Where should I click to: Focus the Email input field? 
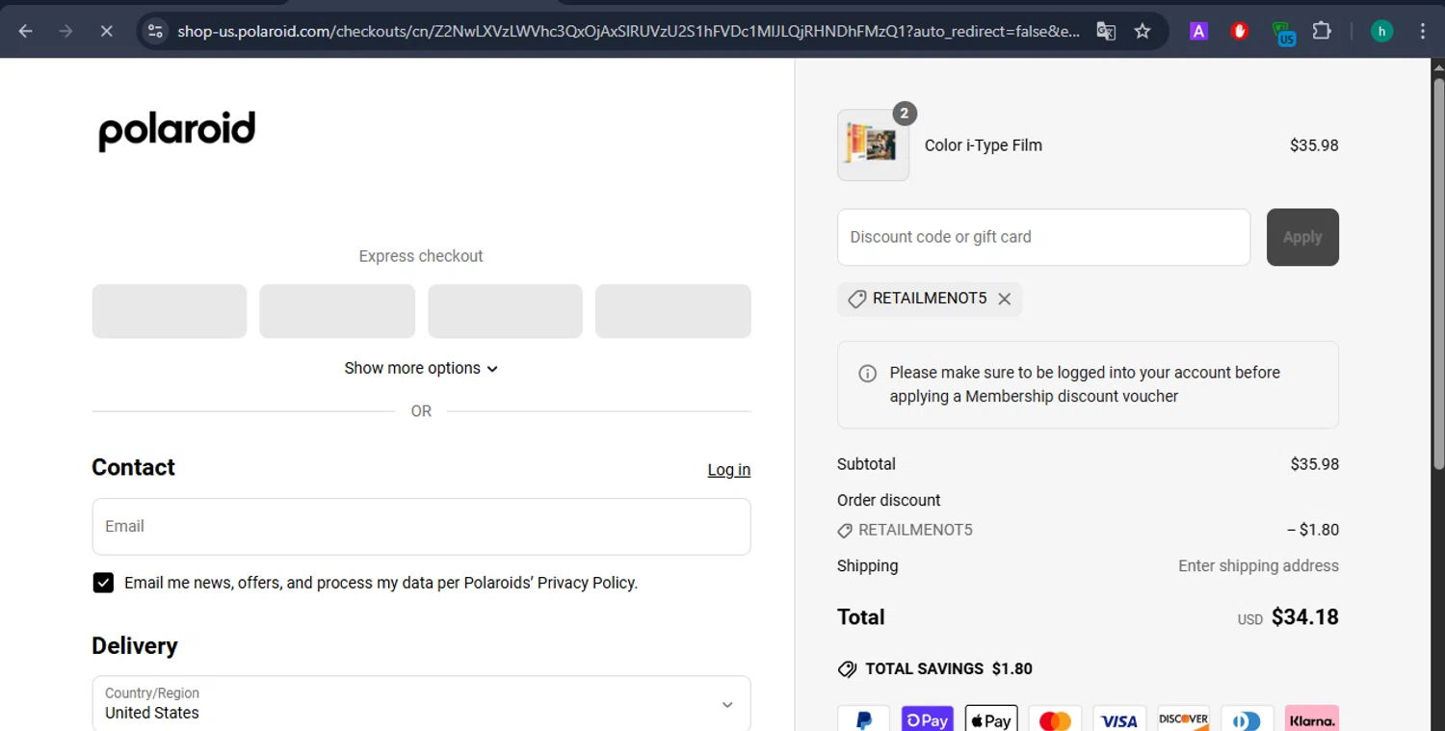pyautogui.click(x=421, y=526)
